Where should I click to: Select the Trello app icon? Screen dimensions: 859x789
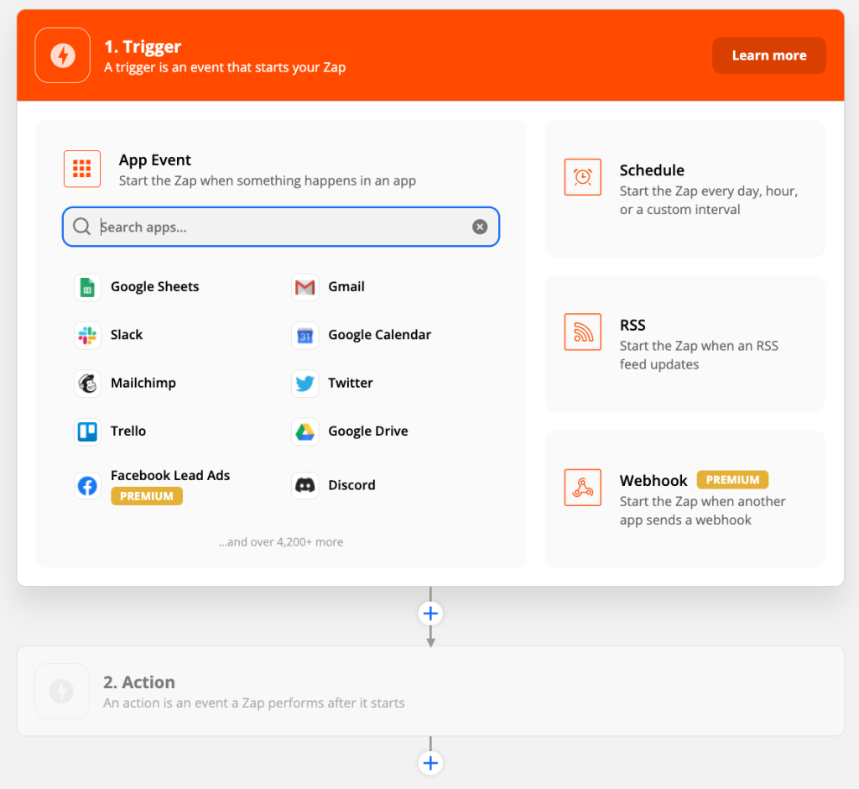(x=87, y=431)
